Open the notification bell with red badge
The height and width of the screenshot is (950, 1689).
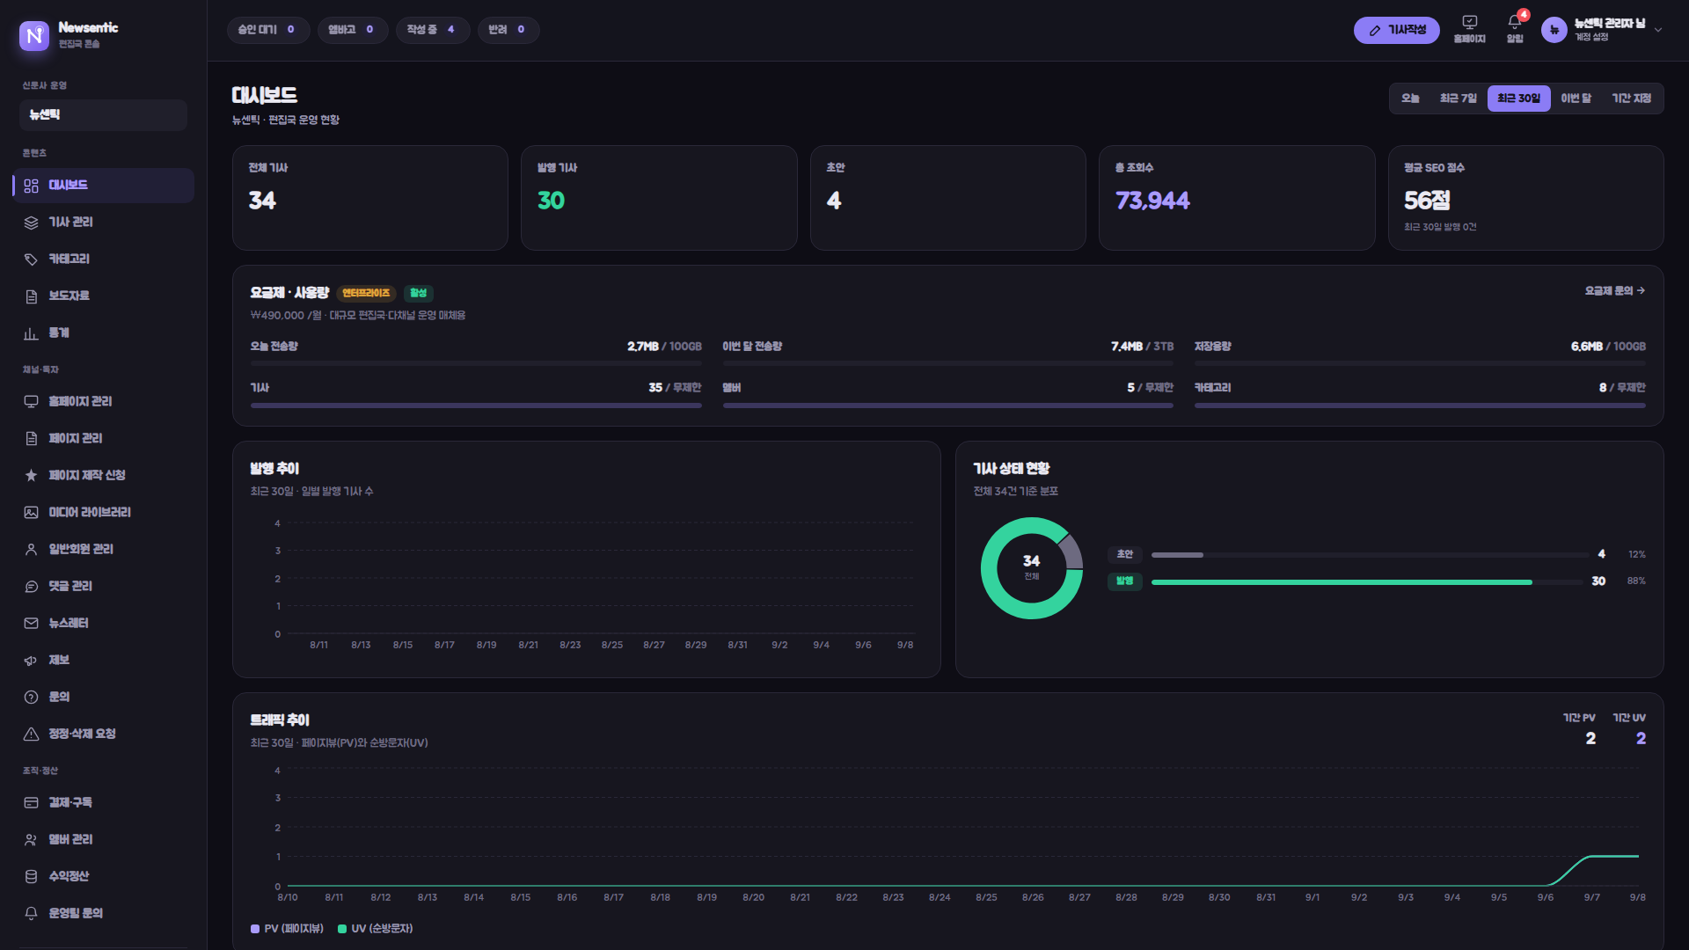(1515, 22)
